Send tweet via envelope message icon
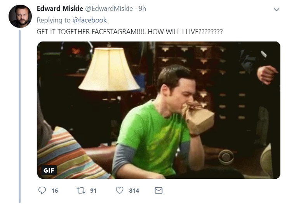Viewport: 287px width, 204px height. [158, 190]
